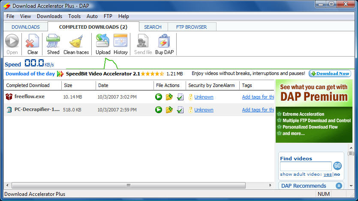
Task: Open the FTP menu
Action: (x=108, y=16)
